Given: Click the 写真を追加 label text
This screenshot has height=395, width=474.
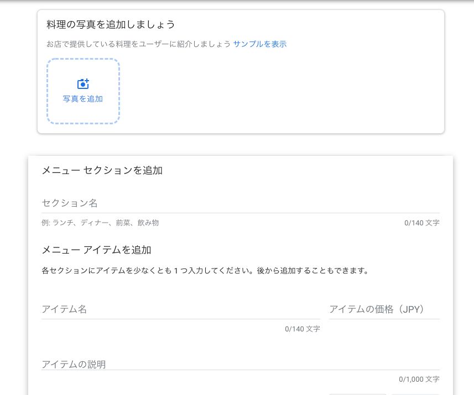Looking at the screenshot, I should (x=83, y=99).
